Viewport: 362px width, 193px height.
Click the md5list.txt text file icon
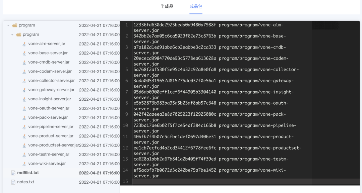coord(13,173)
